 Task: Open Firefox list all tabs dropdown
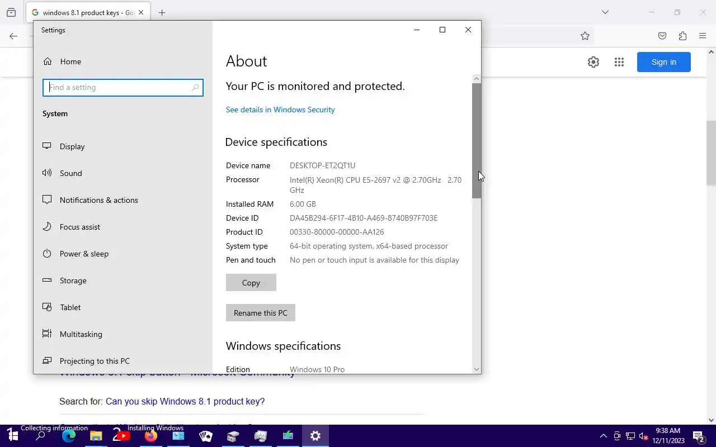pyautogui.click(x=605, y=12)
